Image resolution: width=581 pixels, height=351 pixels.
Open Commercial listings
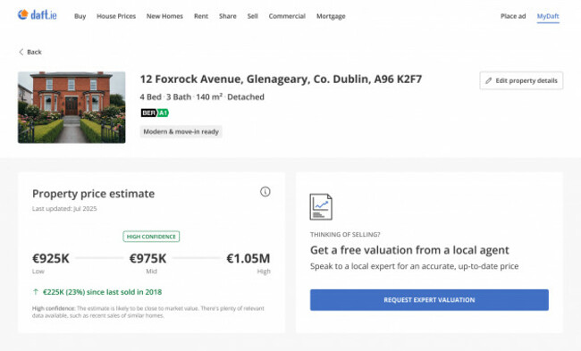pos(287,16)
